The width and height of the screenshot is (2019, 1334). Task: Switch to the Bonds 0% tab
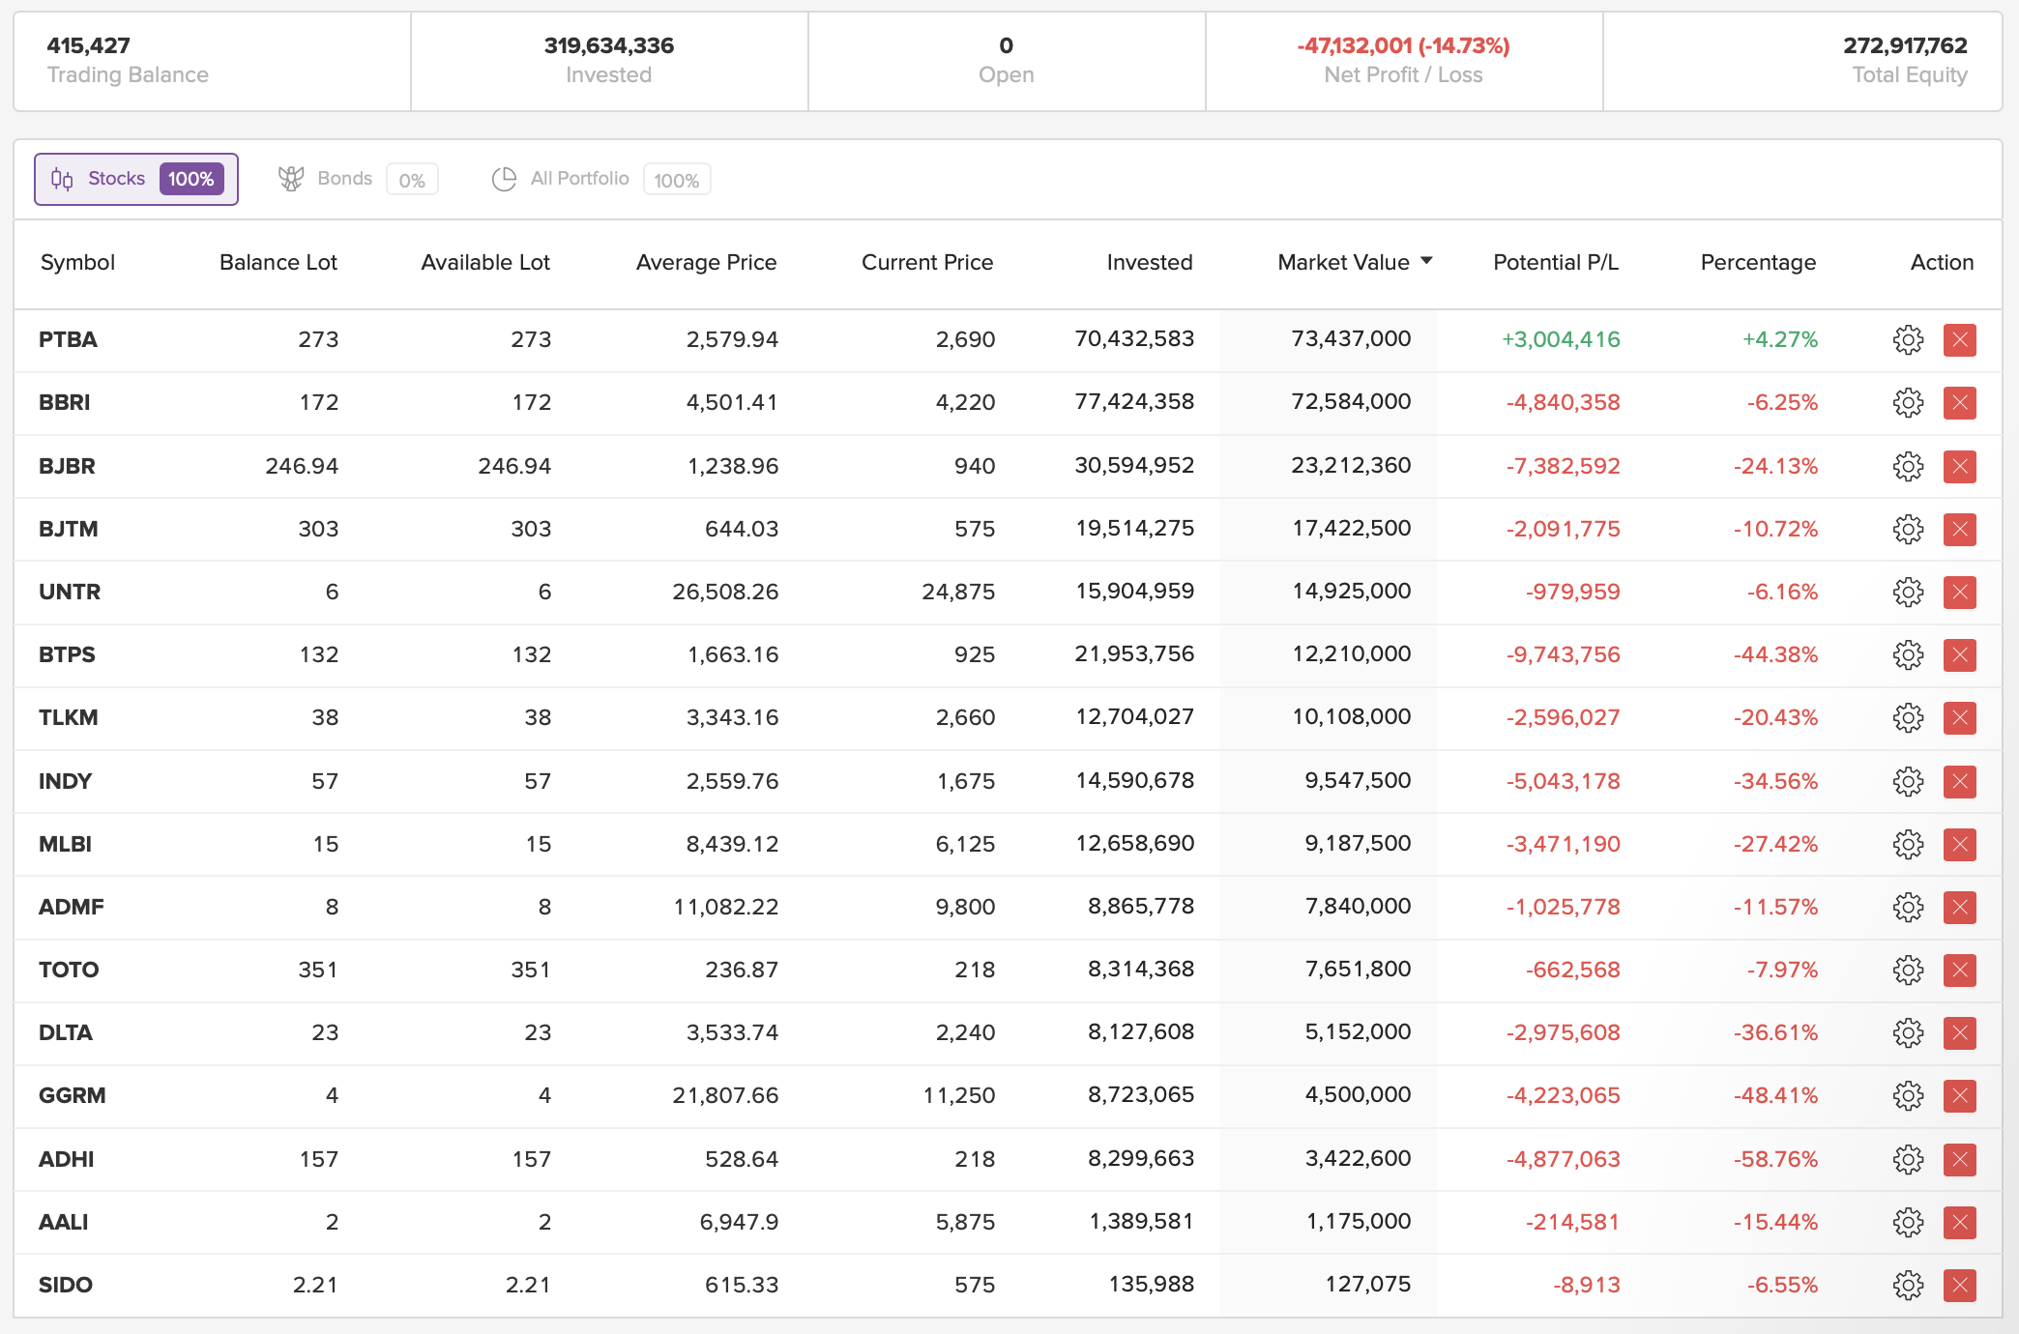[358, 179]
